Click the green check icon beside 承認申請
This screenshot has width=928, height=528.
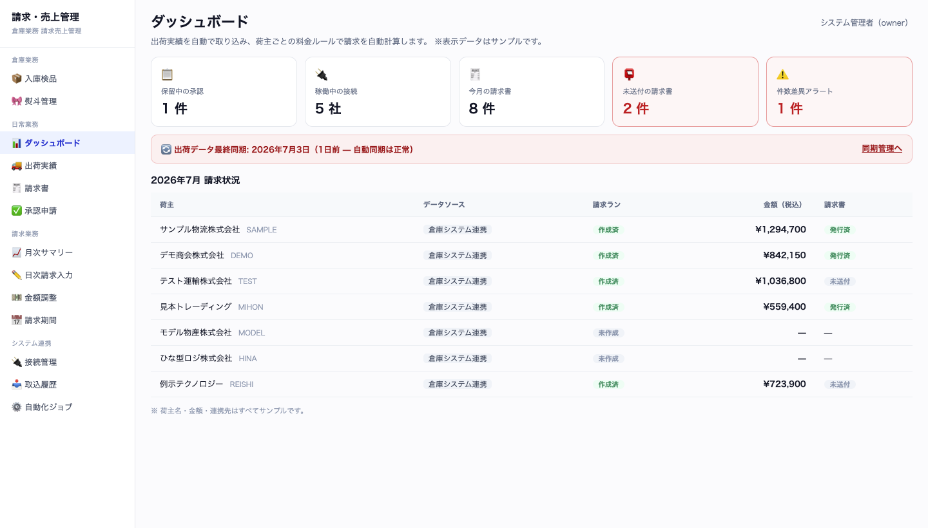point(17,211)
